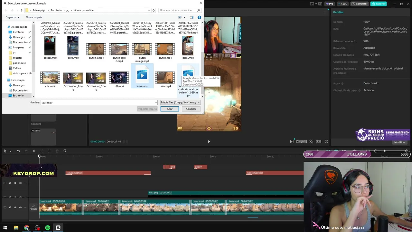Image resolution: width=412 pixels, height=232 pixels.
Task: Click the Modificar button in details panel
Action: tap(400, 142)
